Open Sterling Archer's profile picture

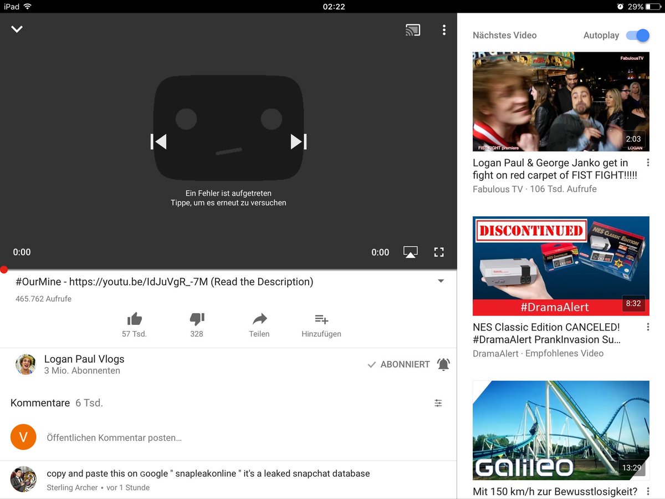[23, 479]
